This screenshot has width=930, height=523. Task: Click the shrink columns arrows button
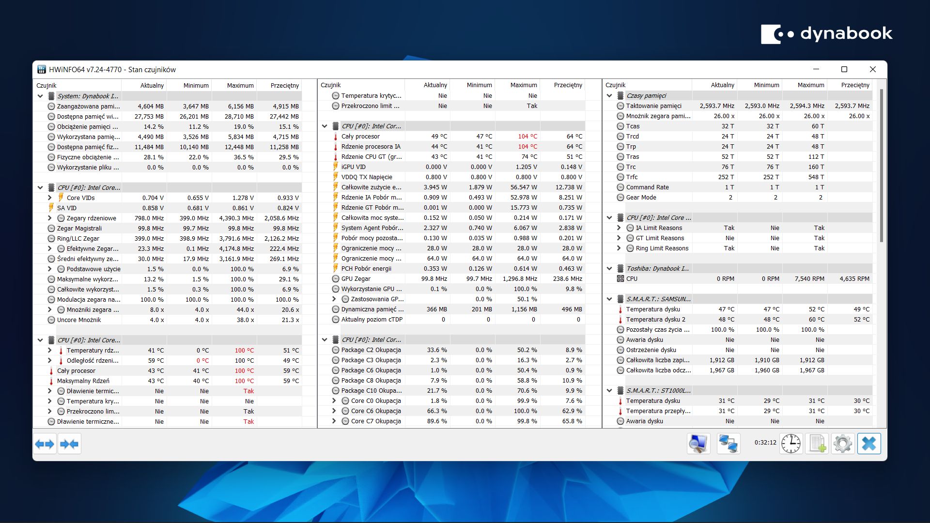click(x=69, y=444)
